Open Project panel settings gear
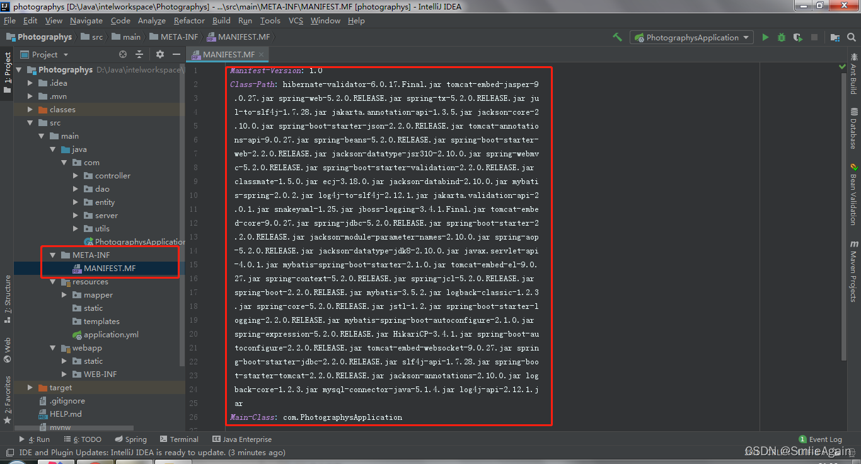Image resolution: width=861 pixels, height=464 pixels. click(x=159, y=54)
